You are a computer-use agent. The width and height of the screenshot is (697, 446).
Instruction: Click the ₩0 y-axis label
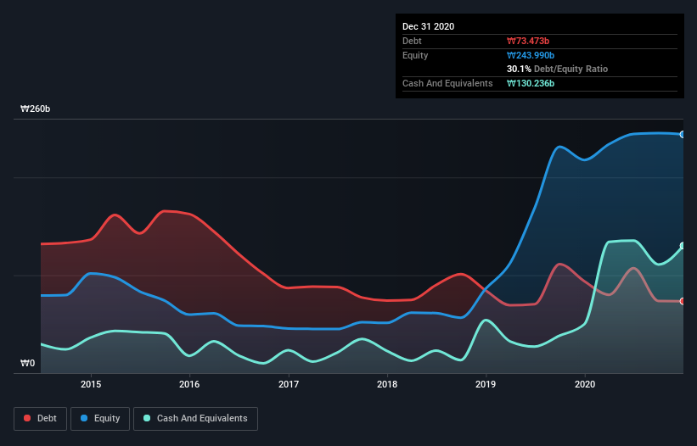coord(27,364)
